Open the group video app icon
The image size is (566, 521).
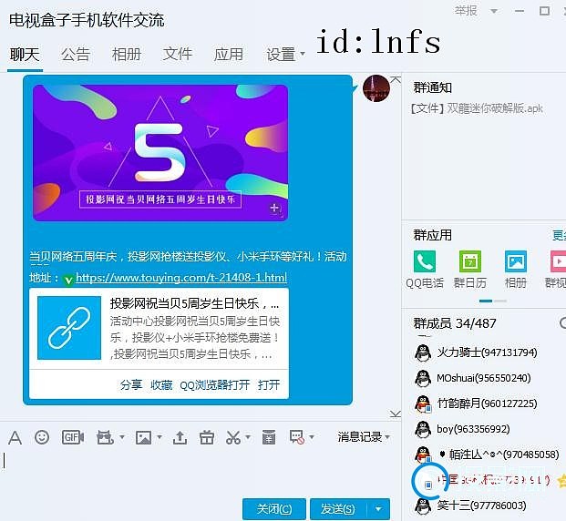pyautogui.click(x=558, y=260)
